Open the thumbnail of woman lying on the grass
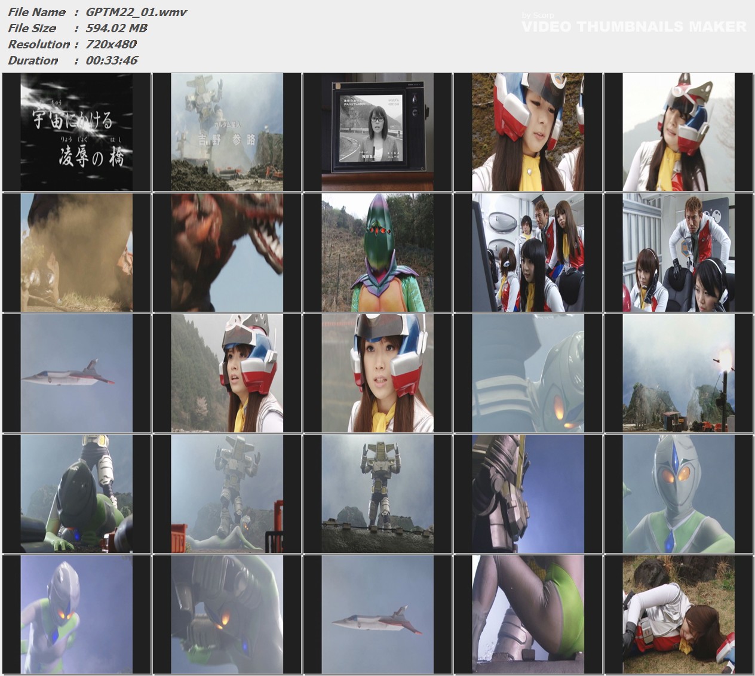 (x=679, y=614)
